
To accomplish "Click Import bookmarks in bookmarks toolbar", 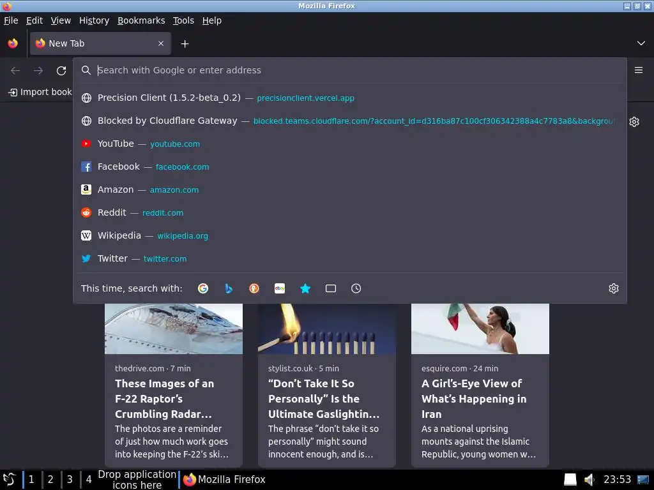I will (x=40, y=92).
